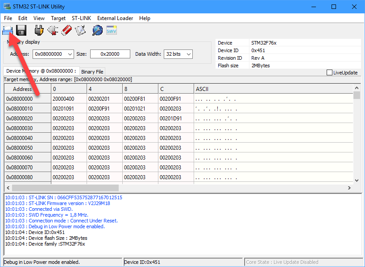Select the Device Memory @ 0x08000000 tab
The height and width of the screenshot is (267, 365).
[x=41, y=71]
